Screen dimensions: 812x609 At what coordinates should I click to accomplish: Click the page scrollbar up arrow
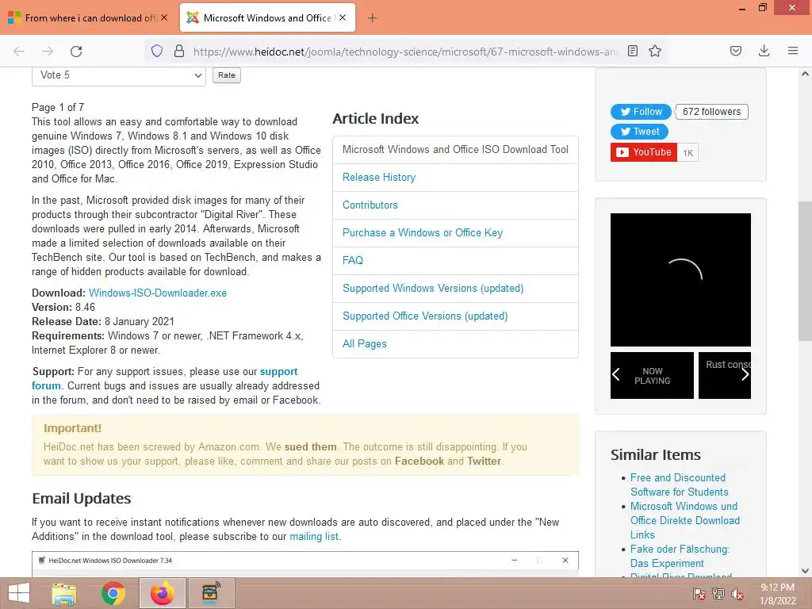pos(805,74)
